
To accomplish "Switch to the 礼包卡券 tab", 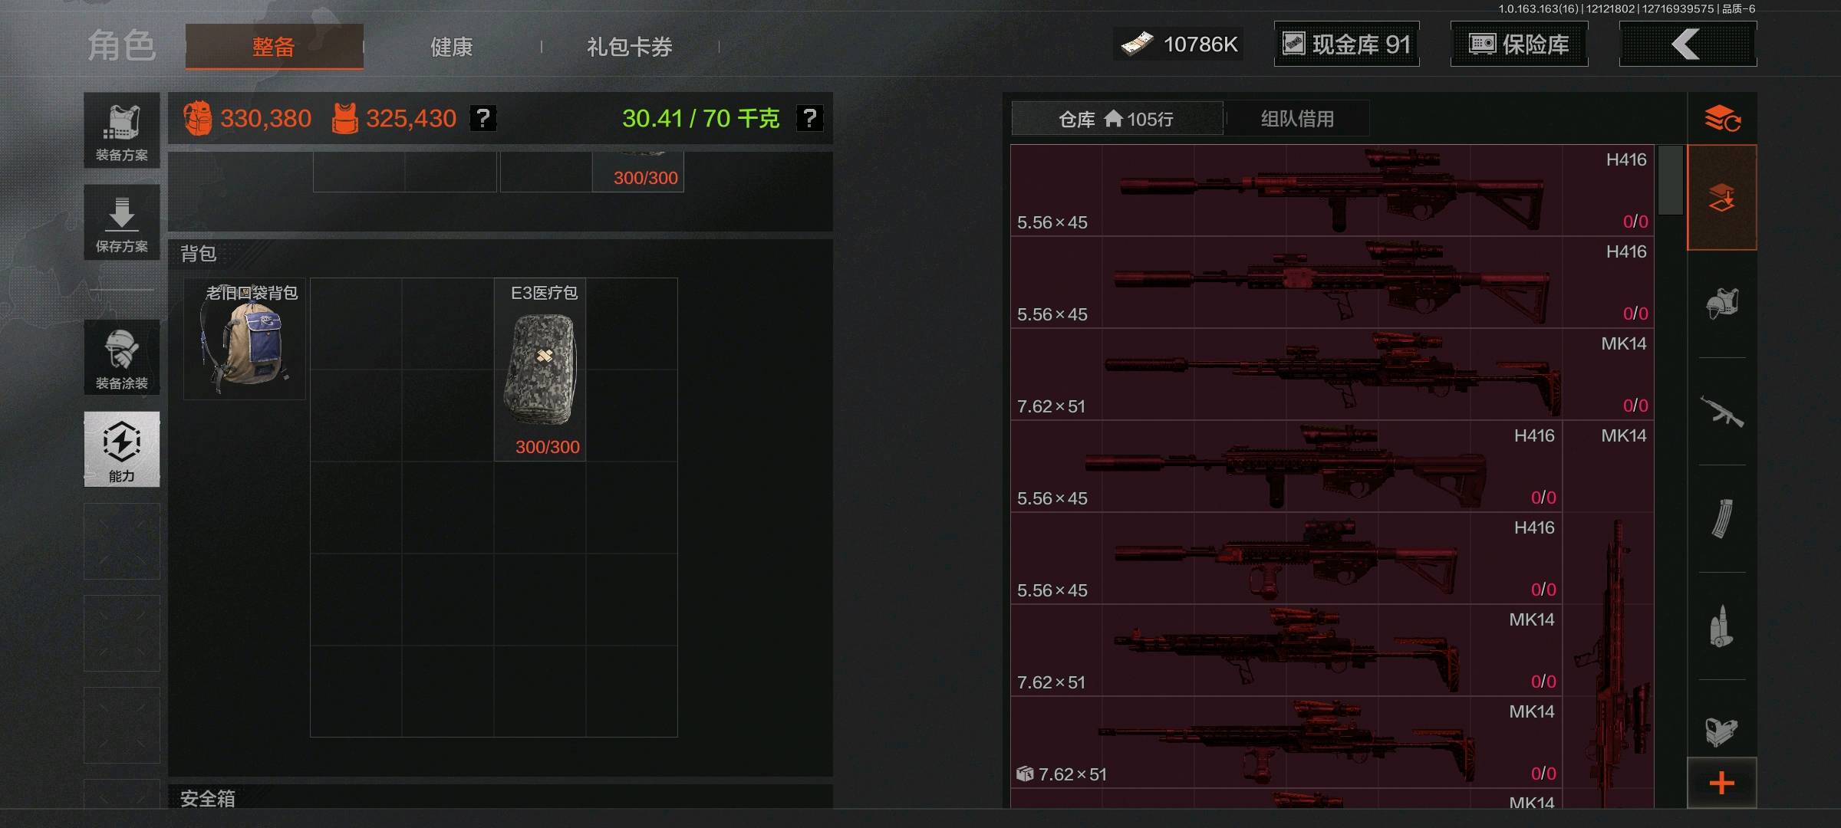I will coord(629,47).
